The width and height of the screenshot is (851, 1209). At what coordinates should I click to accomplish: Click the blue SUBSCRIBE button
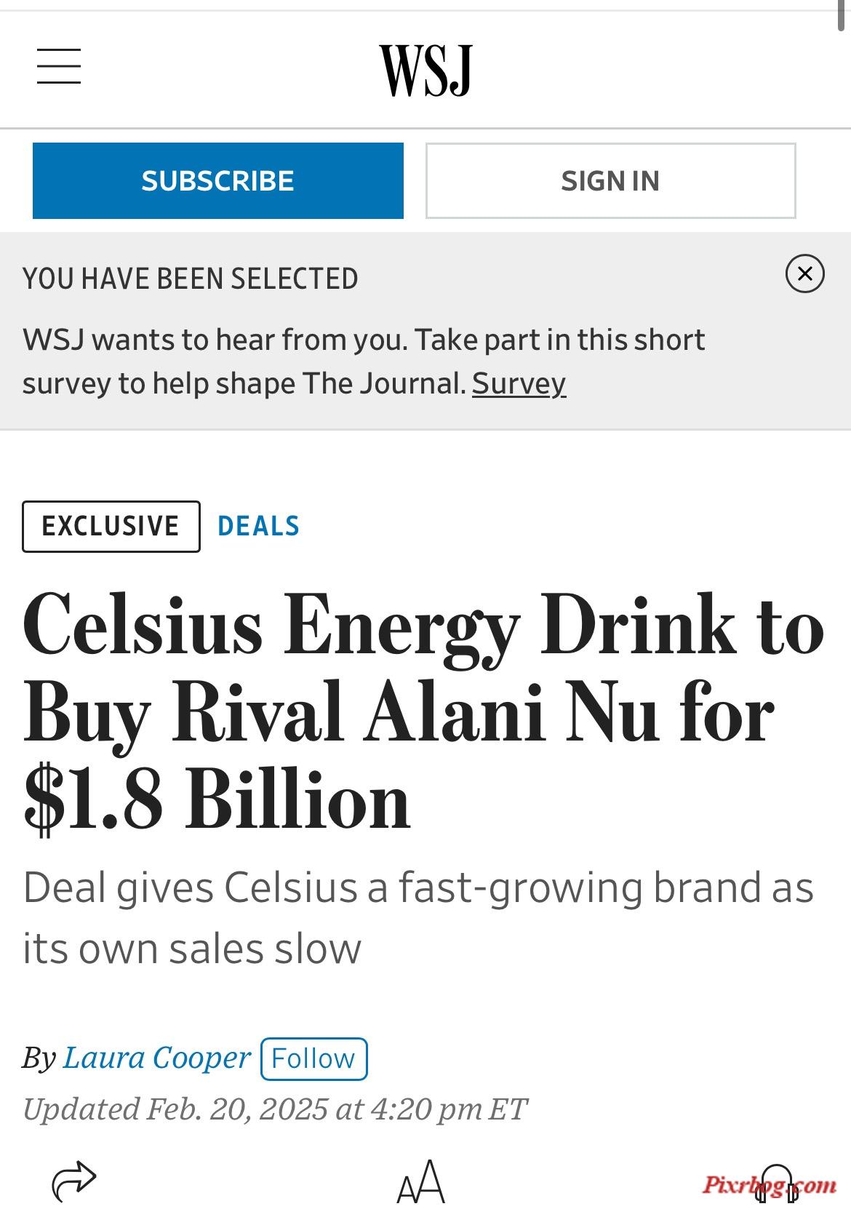[x=218, y=180]
